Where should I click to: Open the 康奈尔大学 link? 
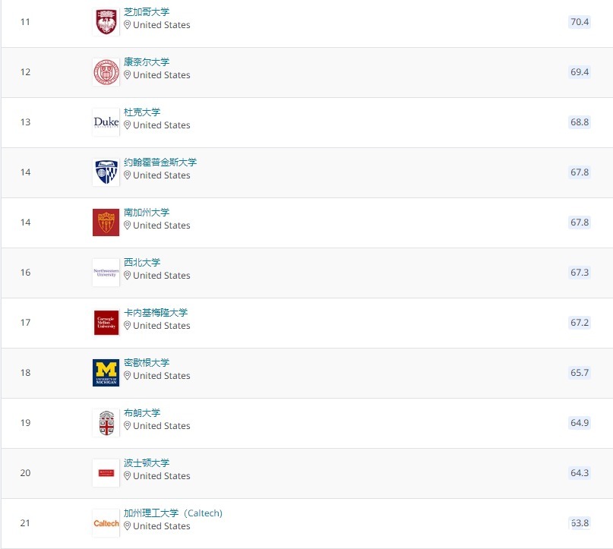click(x=147, y=62)
